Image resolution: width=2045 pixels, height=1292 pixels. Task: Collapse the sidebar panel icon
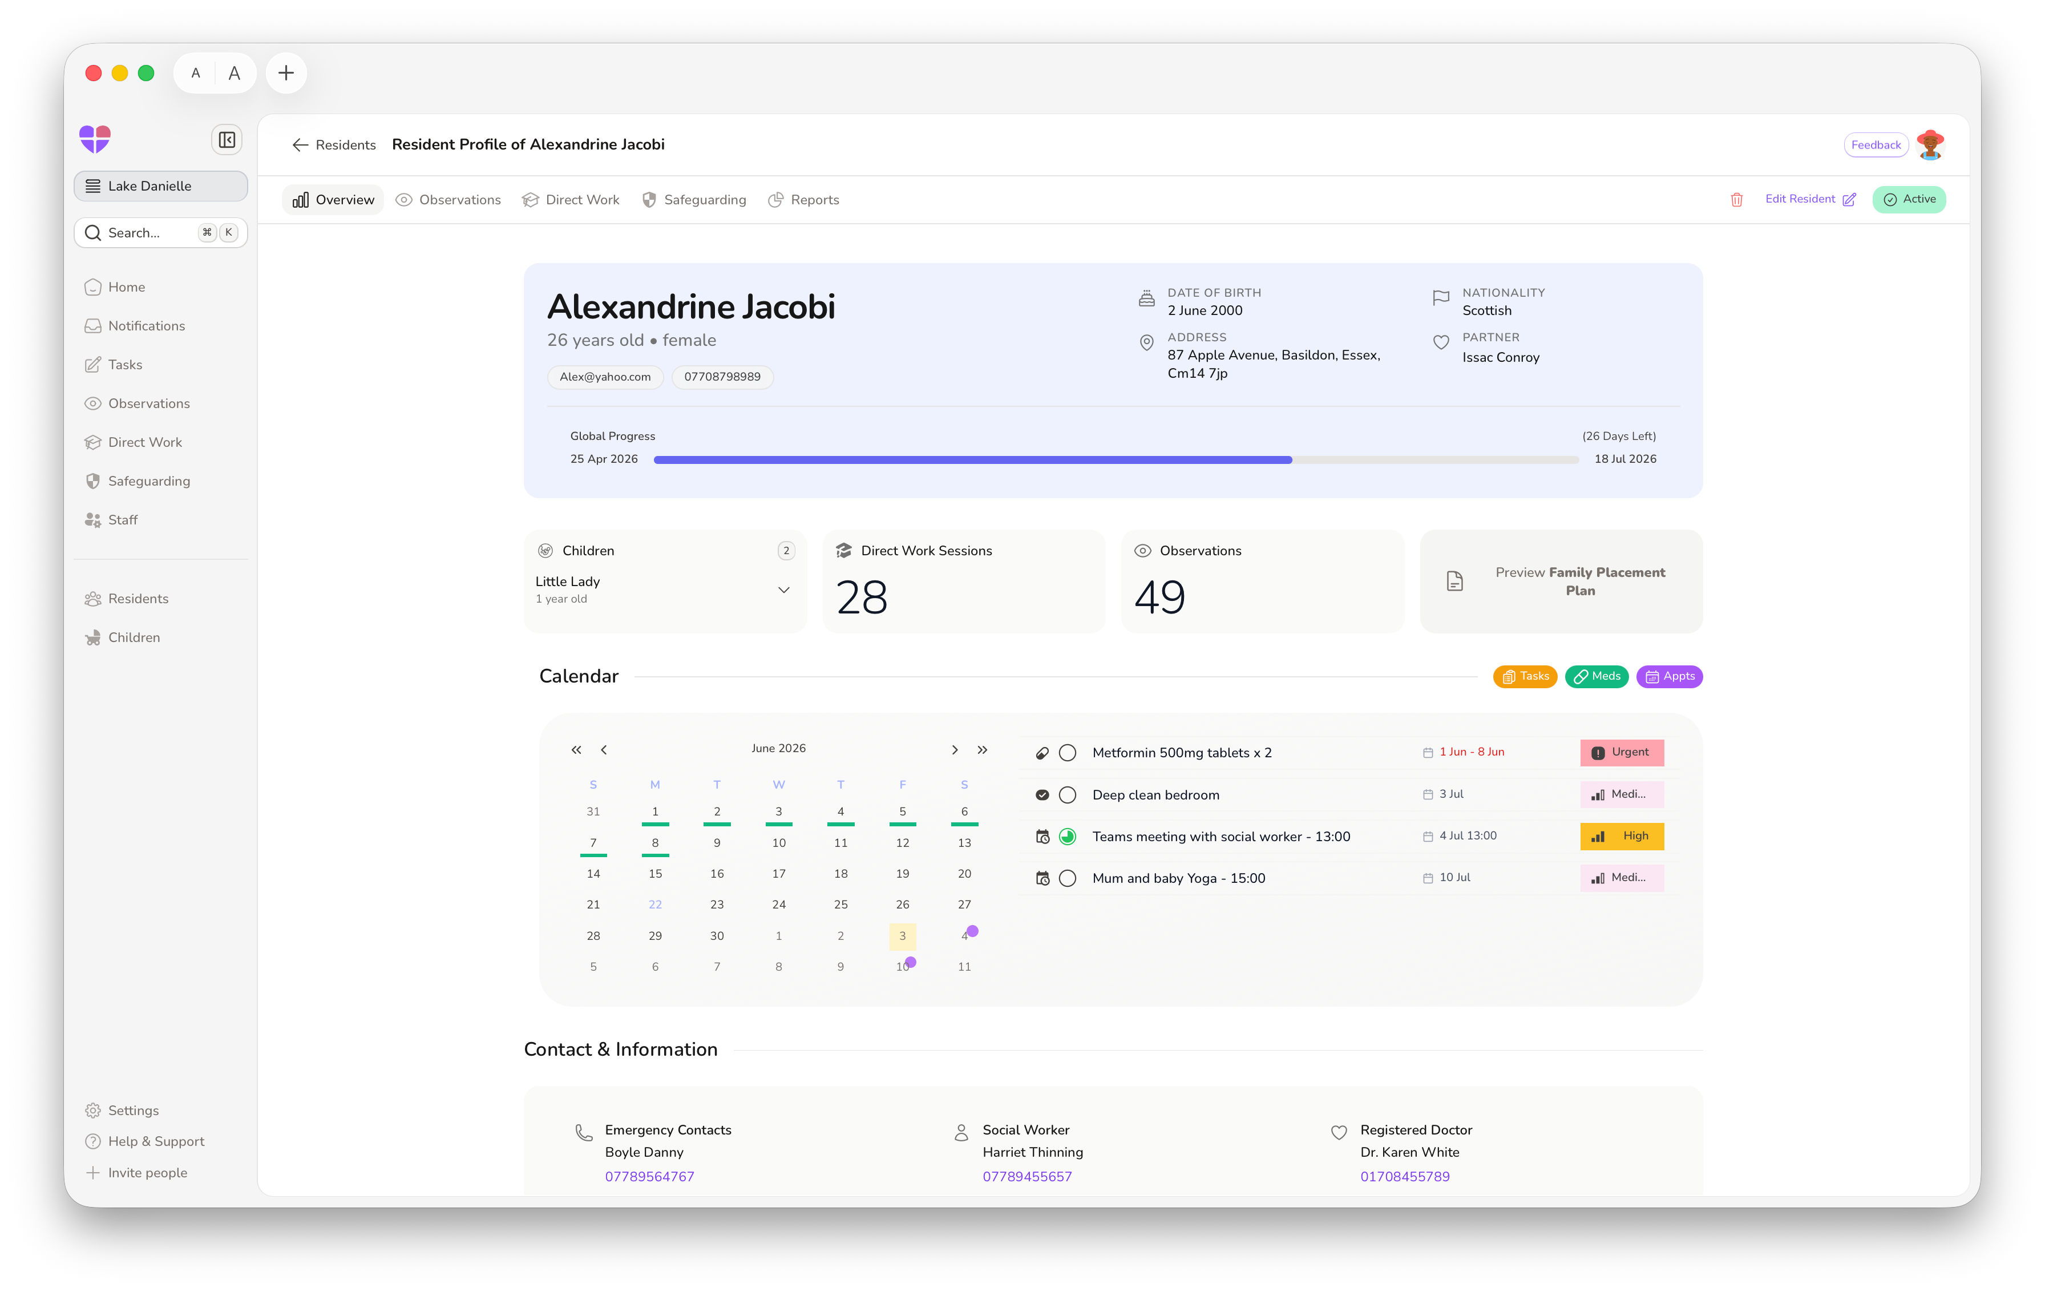tap(227, 140)
